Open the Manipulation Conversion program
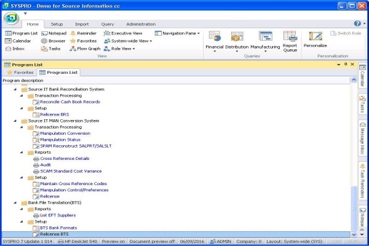The image size is (369, 246). 65,133
